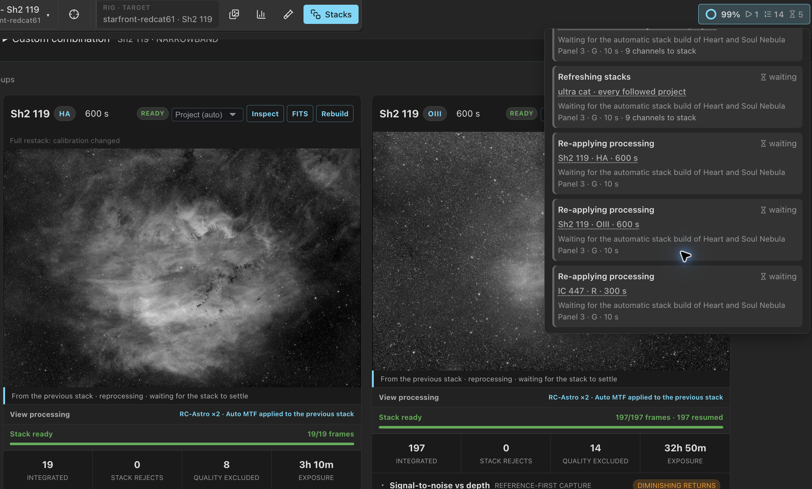The width and height of the screenshot is (812, 489).
Task: Click Rebuild on the Sh2 119 HA stack
Action: point(335,114)
